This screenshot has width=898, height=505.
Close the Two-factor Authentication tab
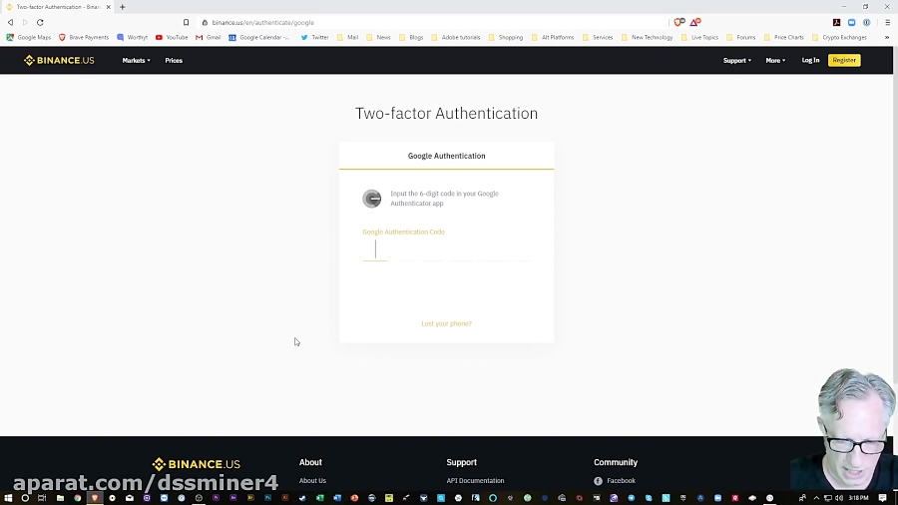(108, 7)
